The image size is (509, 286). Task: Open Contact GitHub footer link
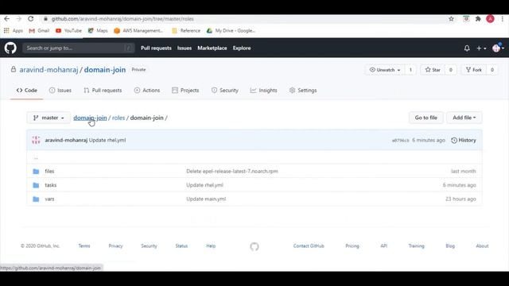click(309, 246)
